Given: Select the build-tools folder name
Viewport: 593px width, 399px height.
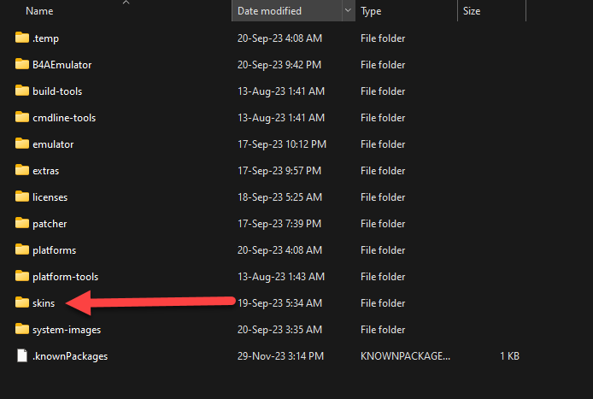Looking at the screenshot, I should pos(57,91).
